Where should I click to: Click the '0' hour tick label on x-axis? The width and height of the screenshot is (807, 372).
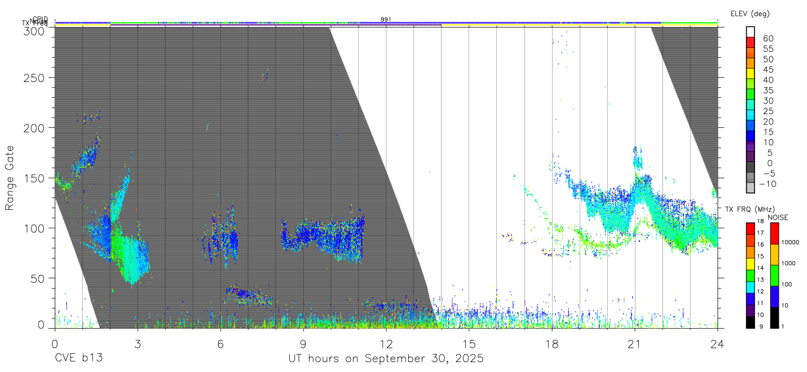55,343
